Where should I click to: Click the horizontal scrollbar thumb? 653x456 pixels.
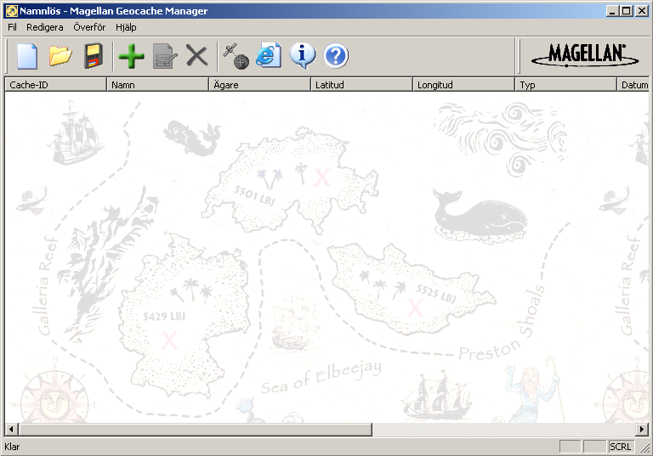click(196, 429)
